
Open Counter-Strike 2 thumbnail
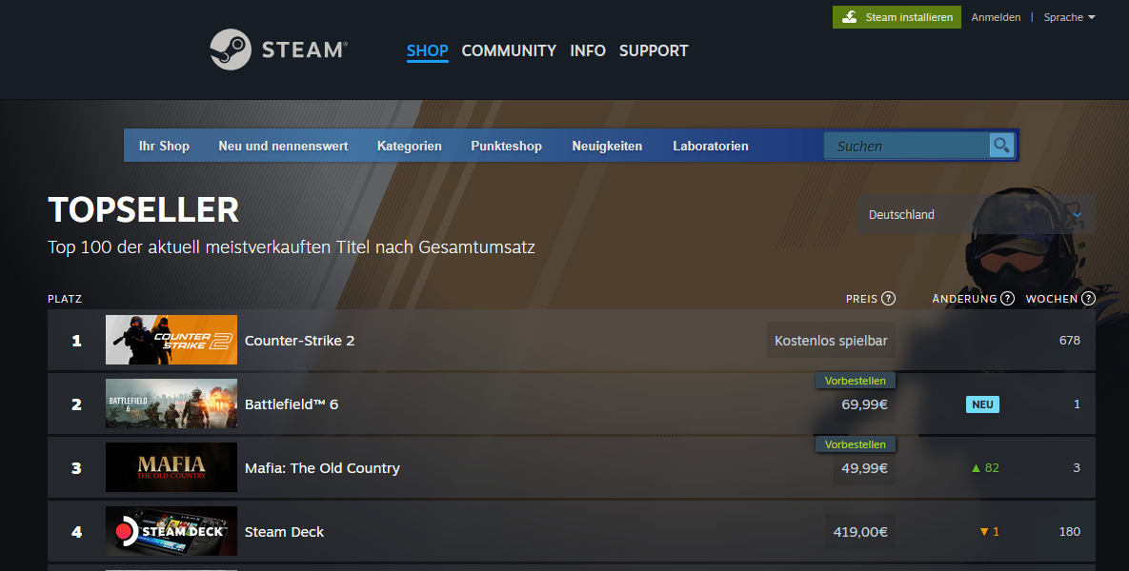[171, 340]
